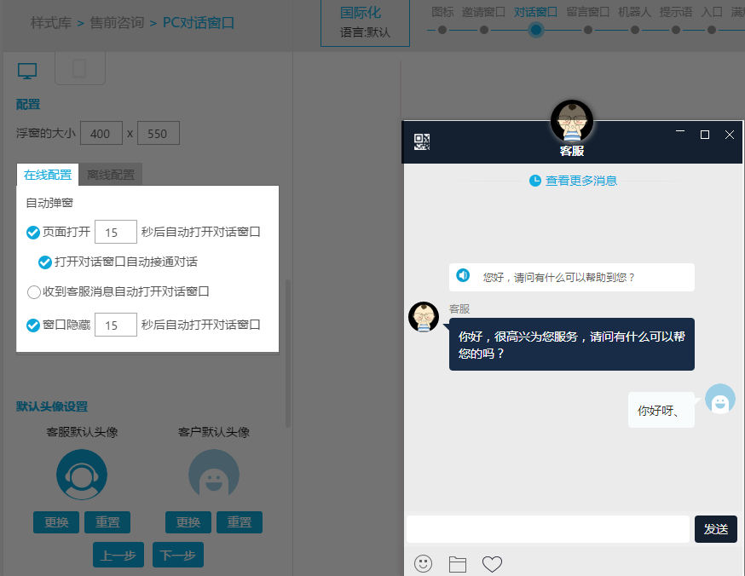Click 重置 under 客户默认头像
The width and height of the screenshot is (745, 576).
[240, 522]
